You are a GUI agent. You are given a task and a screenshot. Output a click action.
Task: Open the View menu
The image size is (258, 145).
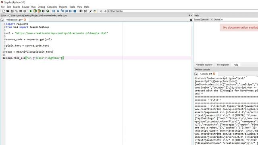click(x=79, y=7)
